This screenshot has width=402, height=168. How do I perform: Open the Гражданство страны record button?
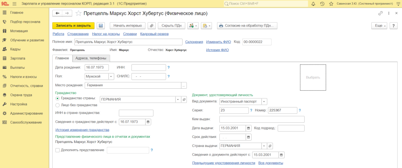click(184, 100)
